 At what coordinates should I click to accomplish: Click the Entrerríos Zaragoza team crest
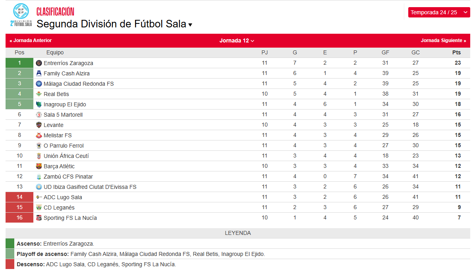click(39, 63)
